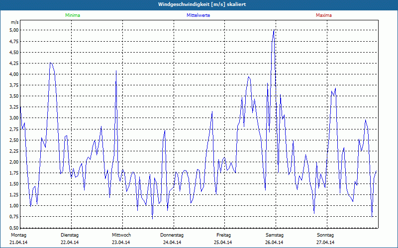Select the 3,00 y-axis value
Image resolution: width=398 pixels, height=248 pixels.
(x=14, y=118)
